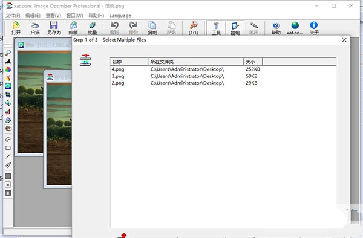
Task: Open the Language menu
Action: [120, 16]
